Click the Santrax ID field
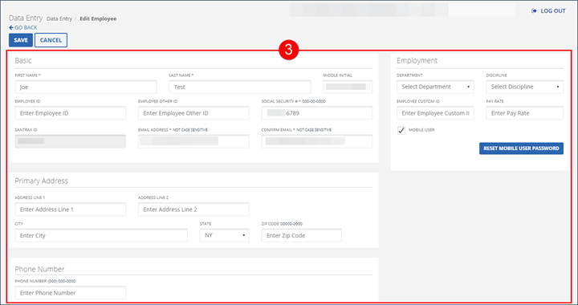Screen dimensions: 578x305 70,141
